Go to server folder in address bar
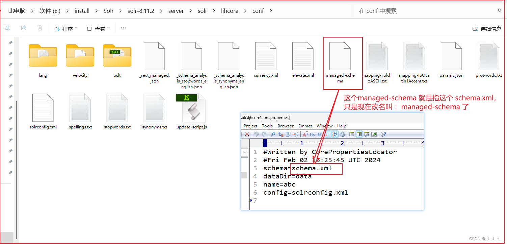 coord(176,11)
